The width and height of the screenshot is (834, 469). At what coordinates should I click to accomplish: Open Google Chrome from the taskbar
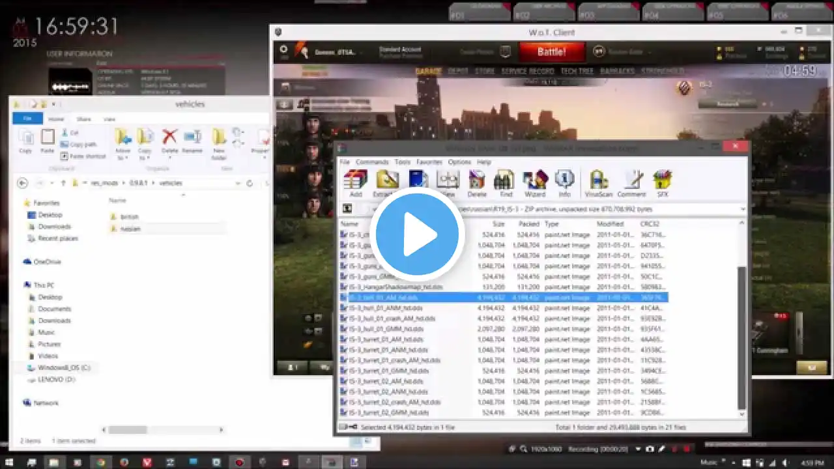click(101, 462)
